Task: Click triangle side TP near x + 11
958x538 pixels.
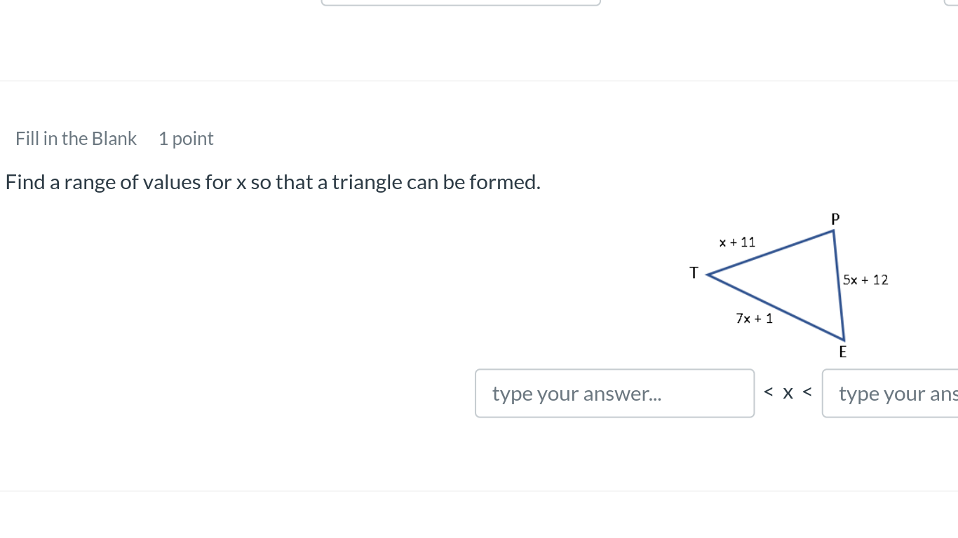Action: [x=769, y=252]
